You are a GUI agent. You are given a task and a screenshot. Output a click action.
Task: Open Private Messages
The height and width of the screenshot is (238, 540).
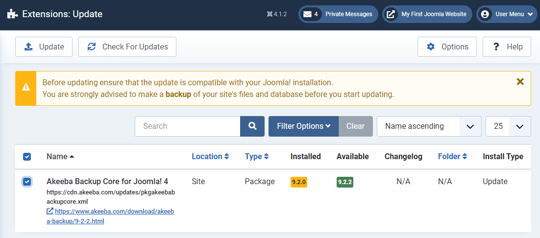coord(338,14)
